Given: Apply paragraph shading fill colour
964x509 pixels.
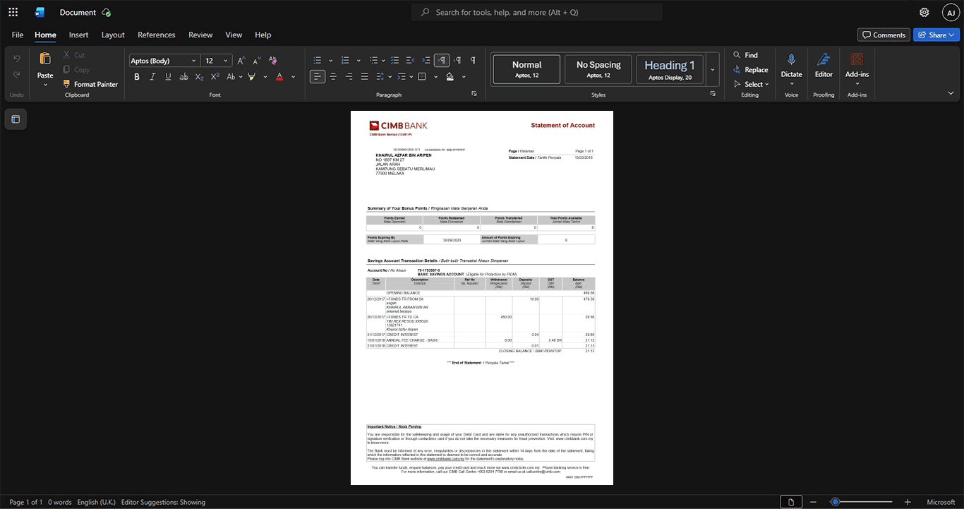Looking at the screenshot, I should (x=450, y=77).
